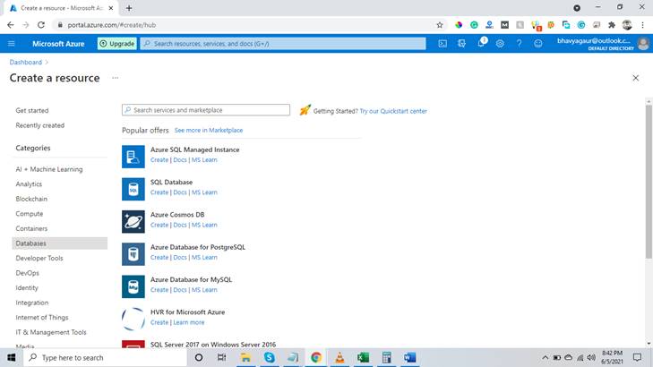The width and height of the screenshot is (653, 367).
Task: Click Microsoft Azure home title
Action: [x=58, y=43]
